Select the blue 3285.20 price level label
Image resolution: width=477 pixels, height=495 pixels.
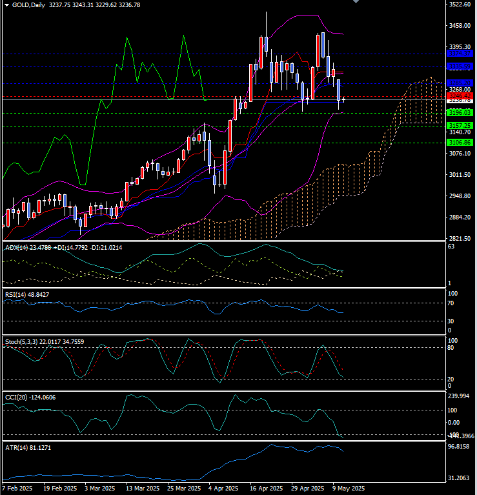tap(460, 83)
